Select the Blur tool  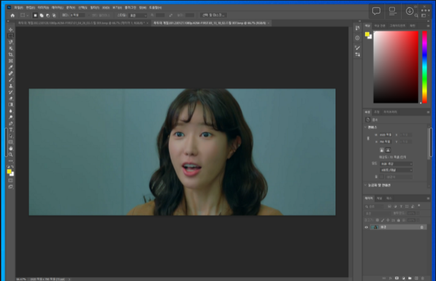click(10, 111)
